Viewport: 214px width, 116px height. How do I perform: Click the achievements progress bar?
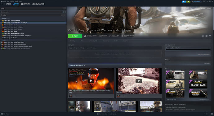pos(188,49)
